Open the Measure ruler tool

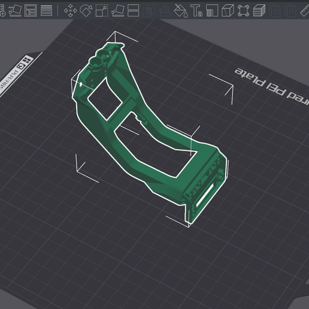coord(304,11)
